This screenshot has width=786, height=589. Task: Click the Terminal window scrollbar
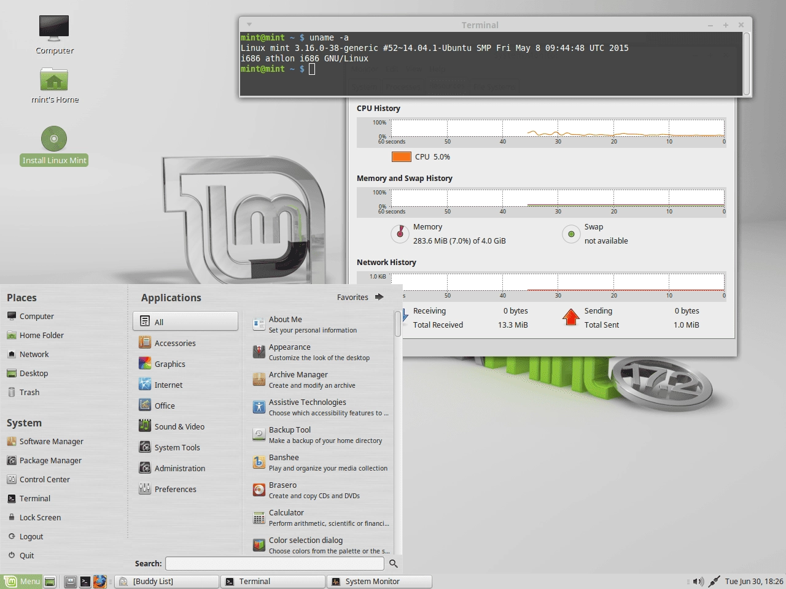747,64
